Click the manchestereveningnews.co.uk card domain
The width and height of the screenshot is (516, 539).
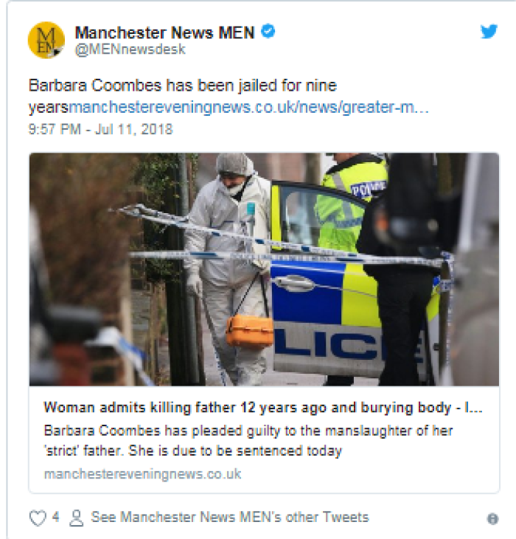pos(142,474)
